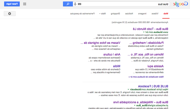The width and height of the screenshot is (190, 109).
Task: Open Vazam as fotos originais da sitelink
Action: [100, 43]
